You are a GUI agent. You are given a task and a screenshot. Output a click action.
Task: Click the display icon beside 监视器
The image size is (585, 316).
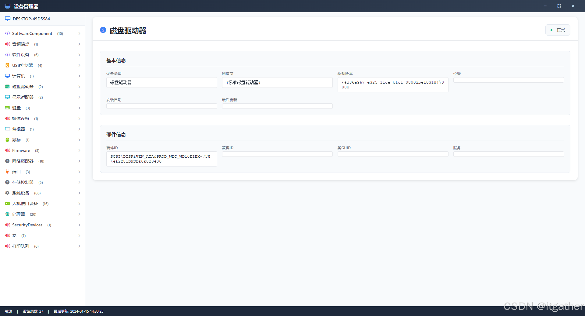7,129
